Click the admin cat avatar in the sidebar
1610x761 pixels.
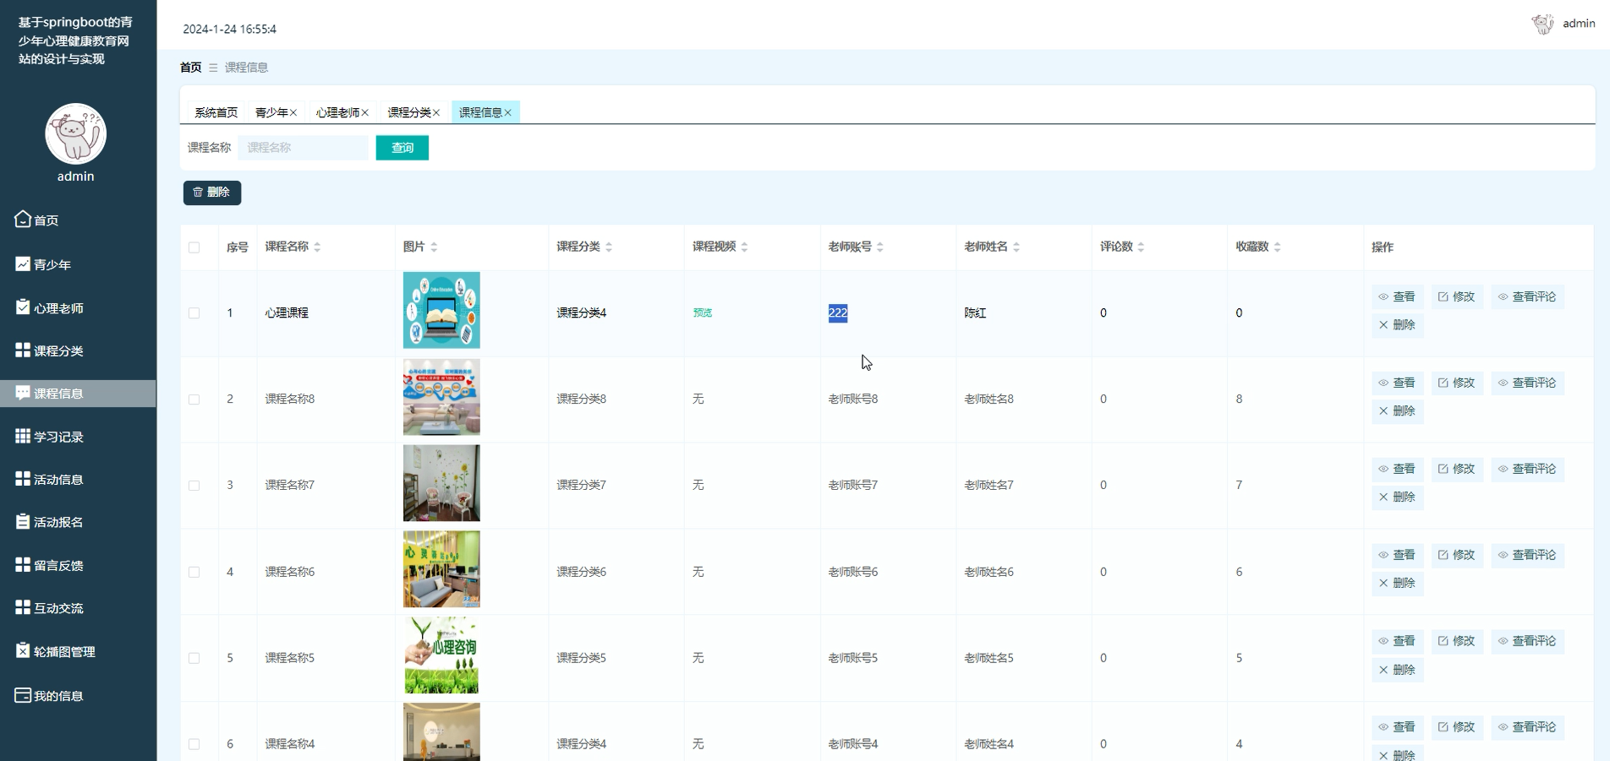[75, 133]
